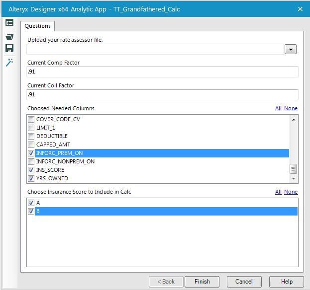The width and height of the screenshot is (310, 290).
Task: Check the INFORC_NONPREM_ON checkbox
Action: [31, 161]
